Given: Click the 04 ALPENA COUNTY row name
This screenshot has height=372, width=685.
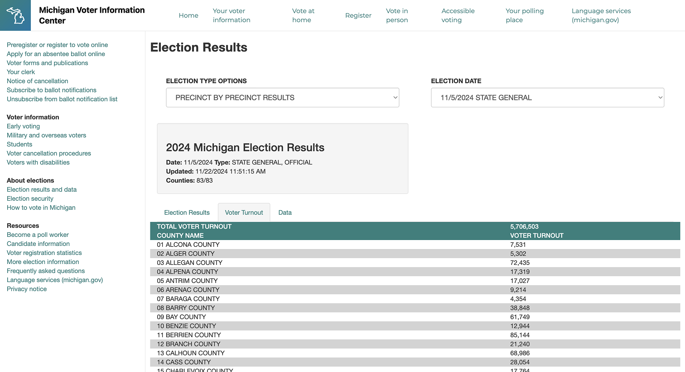Looking at the screenshot, I should [x=188, y=272].
